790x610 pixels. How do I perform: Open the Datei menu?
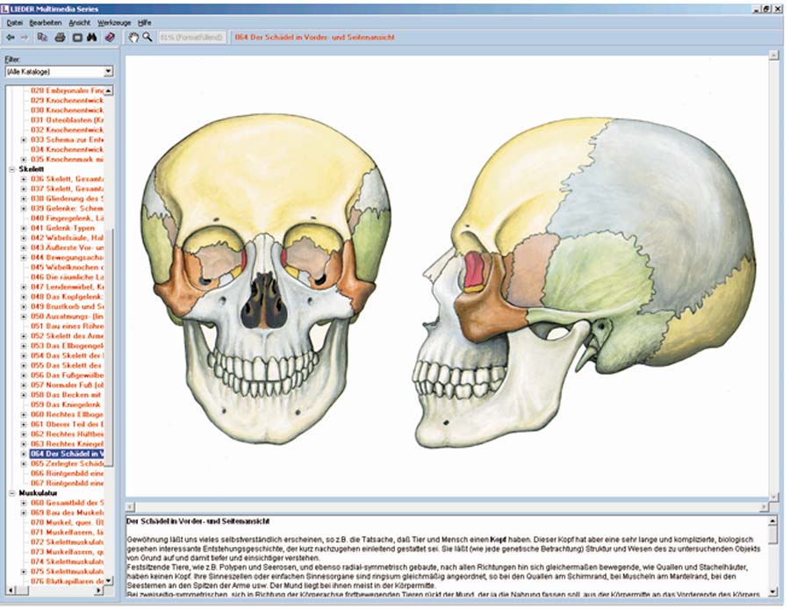15,21
